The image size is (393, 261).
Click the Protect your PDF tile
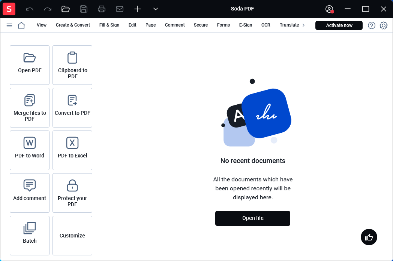[x=72, y=193]
